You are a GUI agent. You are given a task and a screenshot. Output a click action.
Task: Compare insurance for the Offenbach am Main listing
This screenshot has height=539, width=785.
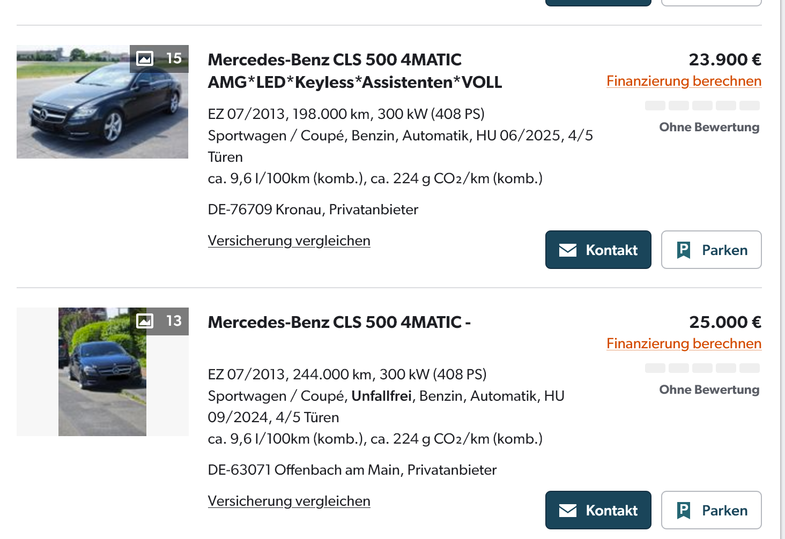(289, 501)
